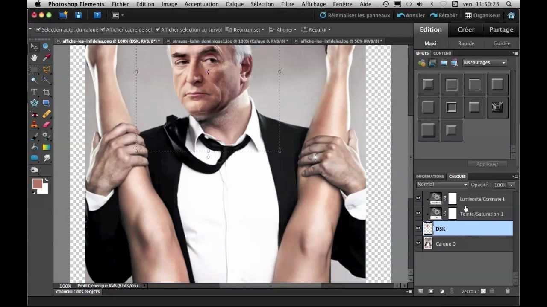Viewport: 547px width, 307px height.
Task: Pick the Eyedropper tool
Action: (46, 58)
